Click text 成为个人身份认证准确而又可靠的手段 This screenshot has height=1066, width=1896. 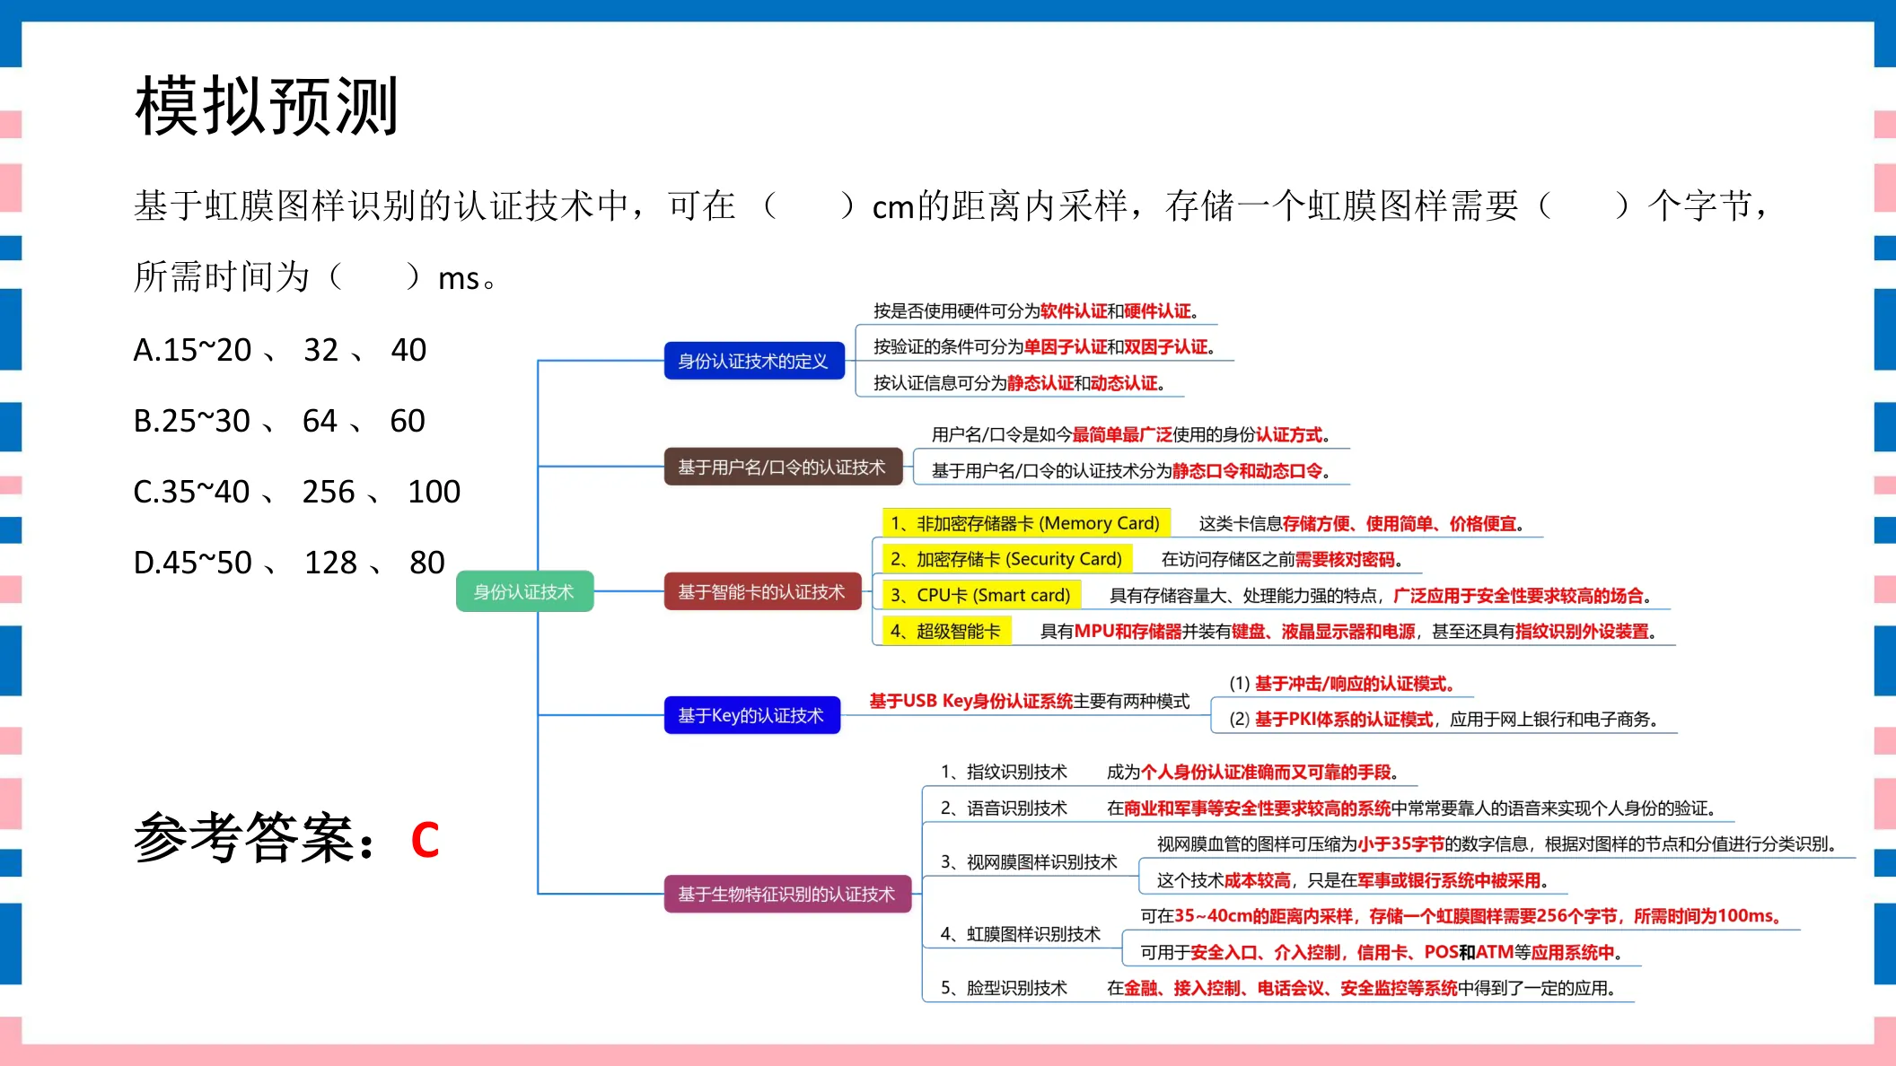(x=1252, y=772)
